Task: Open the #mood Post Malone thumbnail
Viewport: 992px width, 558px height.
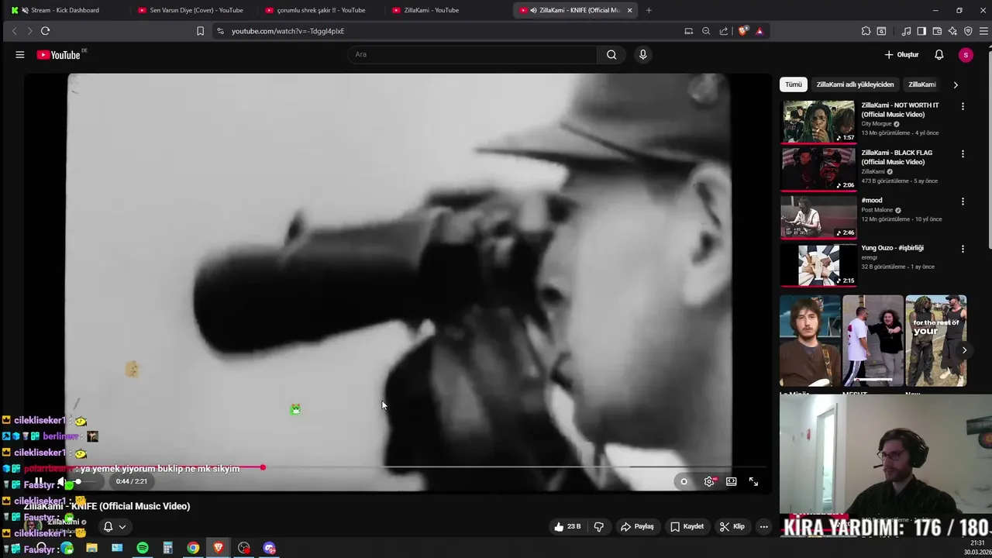Action: click(x=818, y=217)
